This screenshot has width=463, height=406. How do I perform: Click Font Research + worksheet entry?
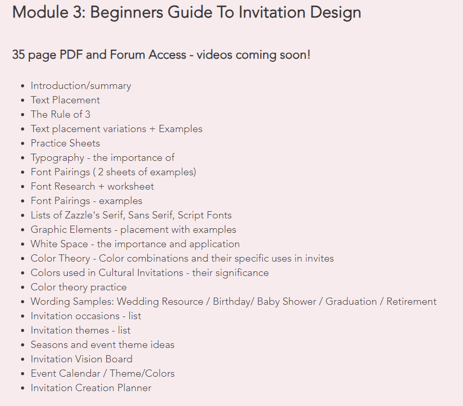[x=92, y=187]
